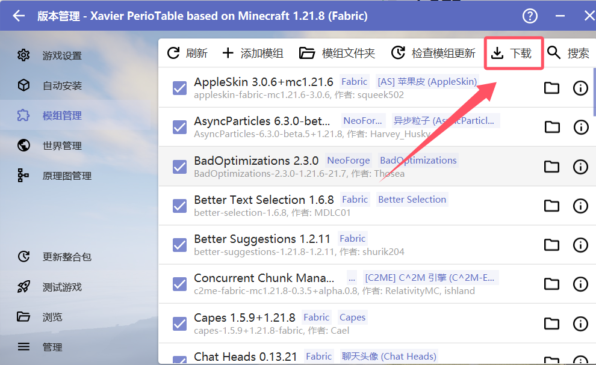Open folder icon for BadOptimizations

pyautogui.click(x=551, y=167)
